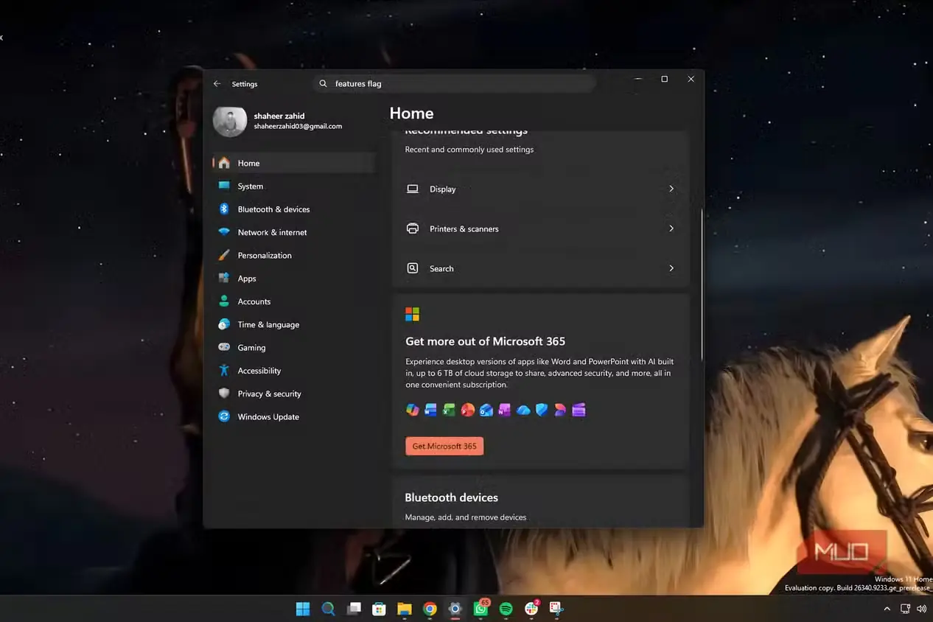This screenshot has height=622, width=933.
Task: Click the Excel icon in Microsoft 365 card
Action: tap(449, 410)
